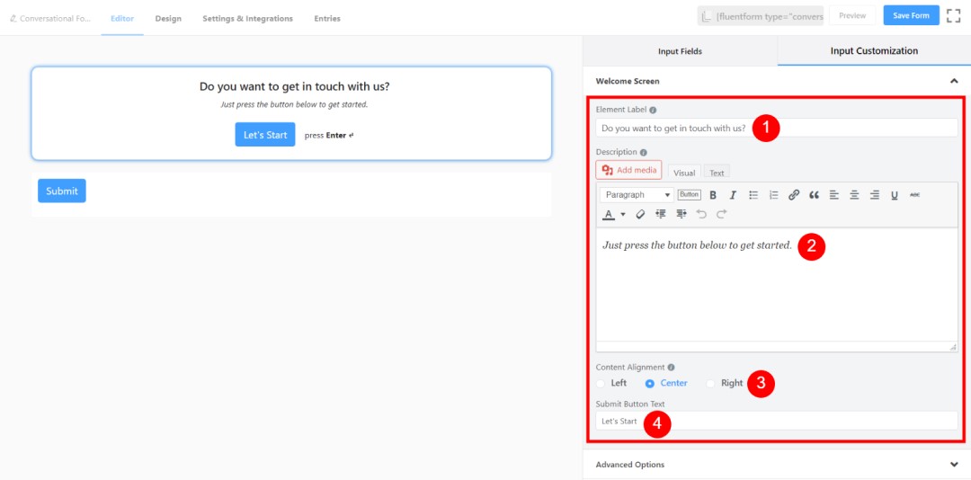
Task: Clear formatting with the eraser icon
Action: 640,214
